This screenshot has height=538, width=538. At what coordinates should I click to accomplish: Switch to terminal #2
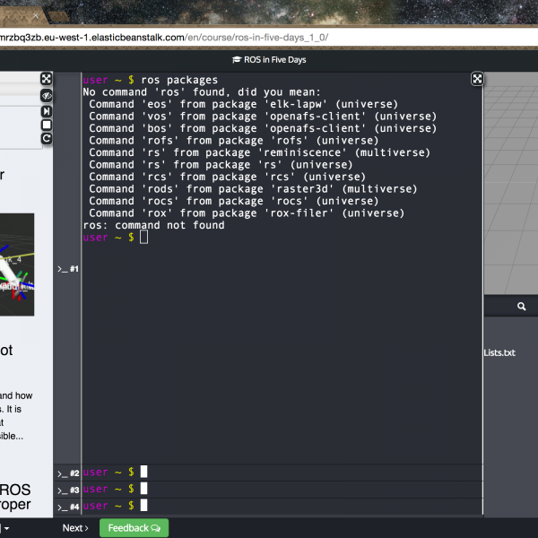click(x=69, y=473)
